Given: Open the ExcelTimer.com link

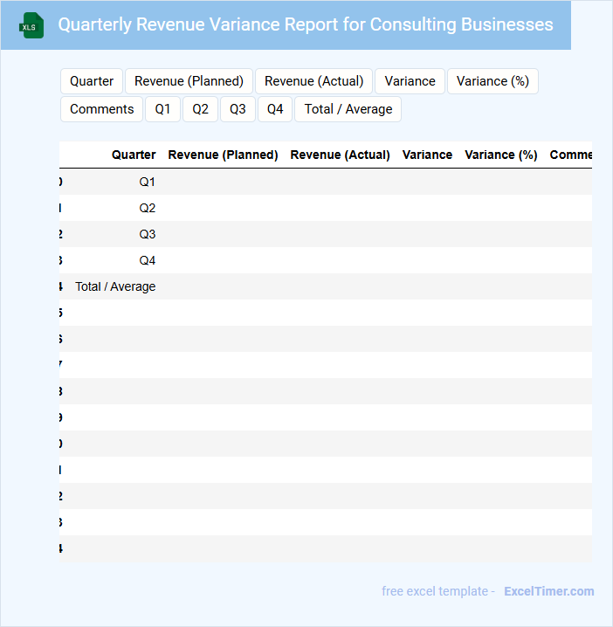Looking at the screenshot, I should pos(548,591).
